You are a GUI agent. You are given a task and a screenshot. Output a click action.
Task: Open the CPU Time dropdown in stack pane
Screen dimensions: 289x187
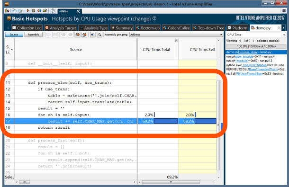point(256,35)
